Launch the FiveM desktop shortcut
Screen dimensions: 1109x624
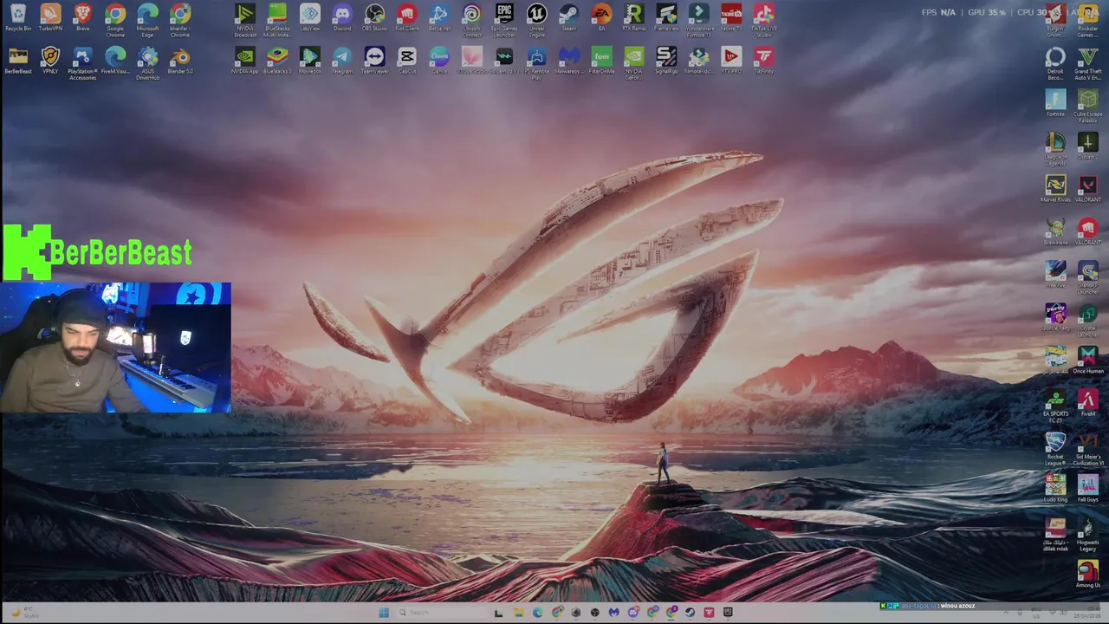click(x=1088, y=403)
